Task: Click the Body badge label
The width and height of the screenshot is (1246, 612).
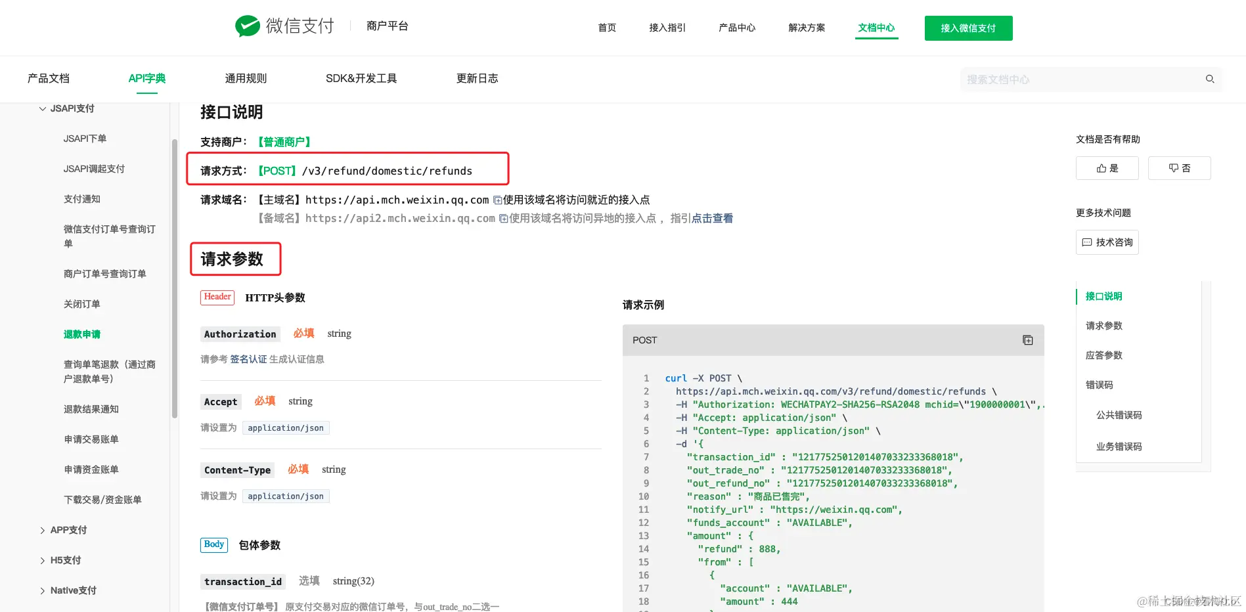Action: tap(214, 544)
